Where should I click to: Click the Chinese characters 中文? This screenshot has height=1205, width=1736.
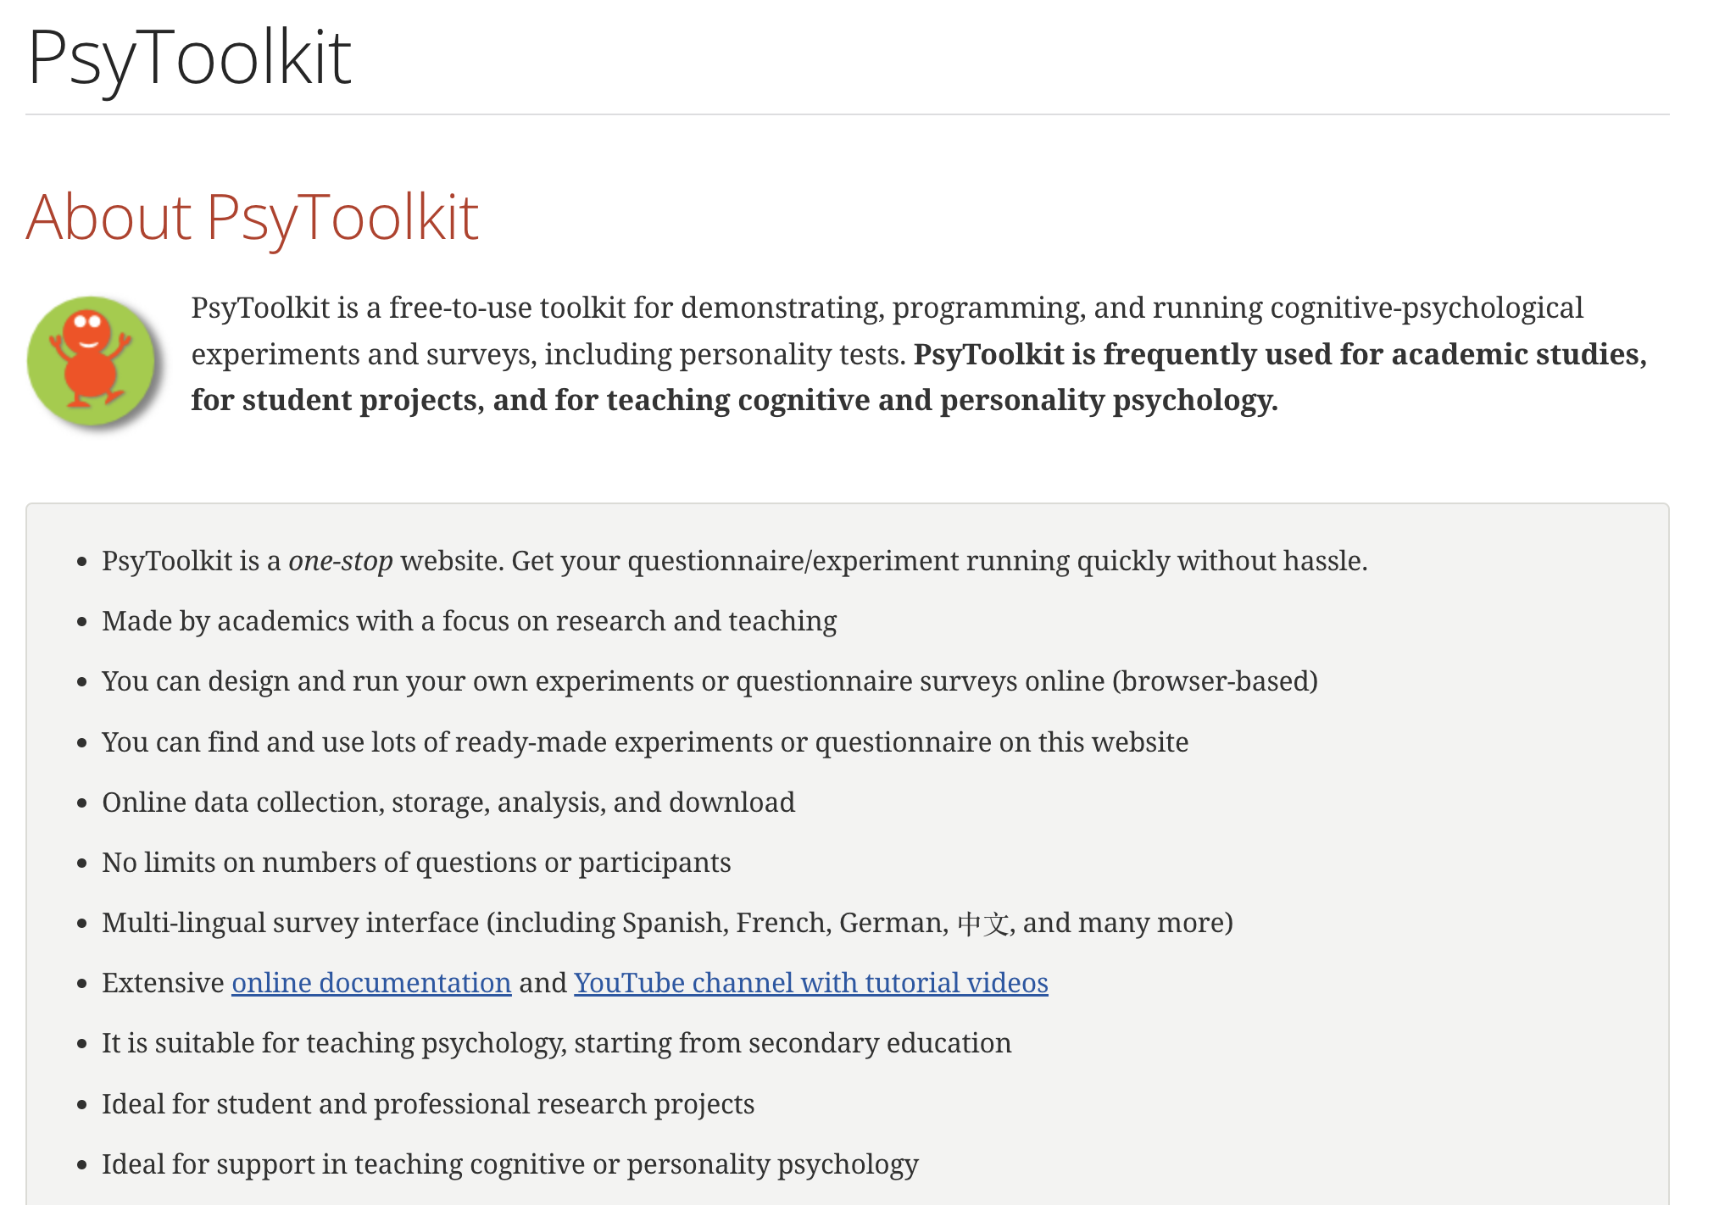point(982,923)
